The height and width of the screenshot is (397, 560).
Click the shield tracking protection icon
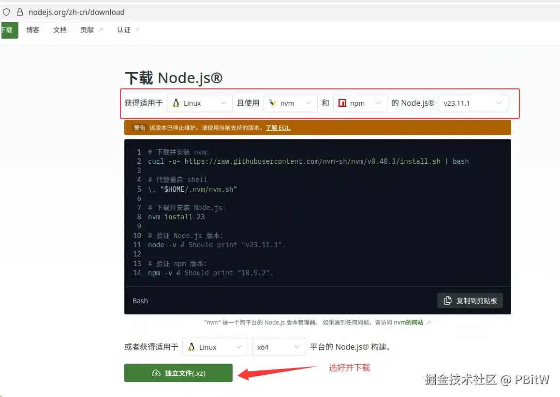click(6, 12)
